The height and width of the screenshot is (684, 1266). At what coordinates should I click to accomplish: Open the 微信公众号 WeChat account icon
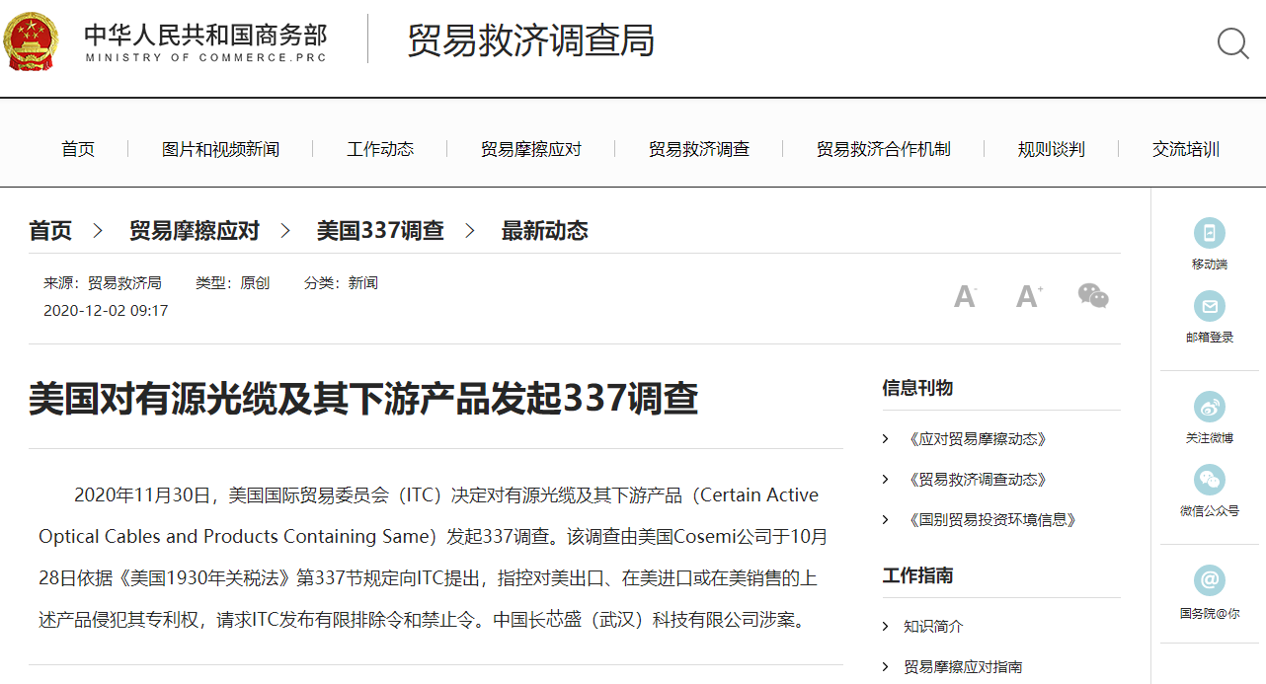coord(1209,482)
